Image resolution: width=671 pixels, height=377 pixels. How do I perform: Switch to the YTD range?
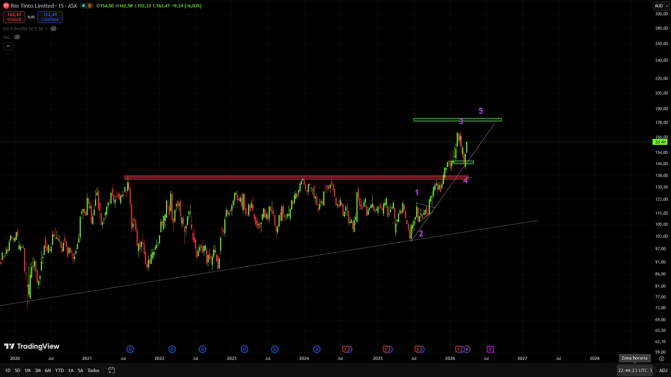tap(59, 370)
